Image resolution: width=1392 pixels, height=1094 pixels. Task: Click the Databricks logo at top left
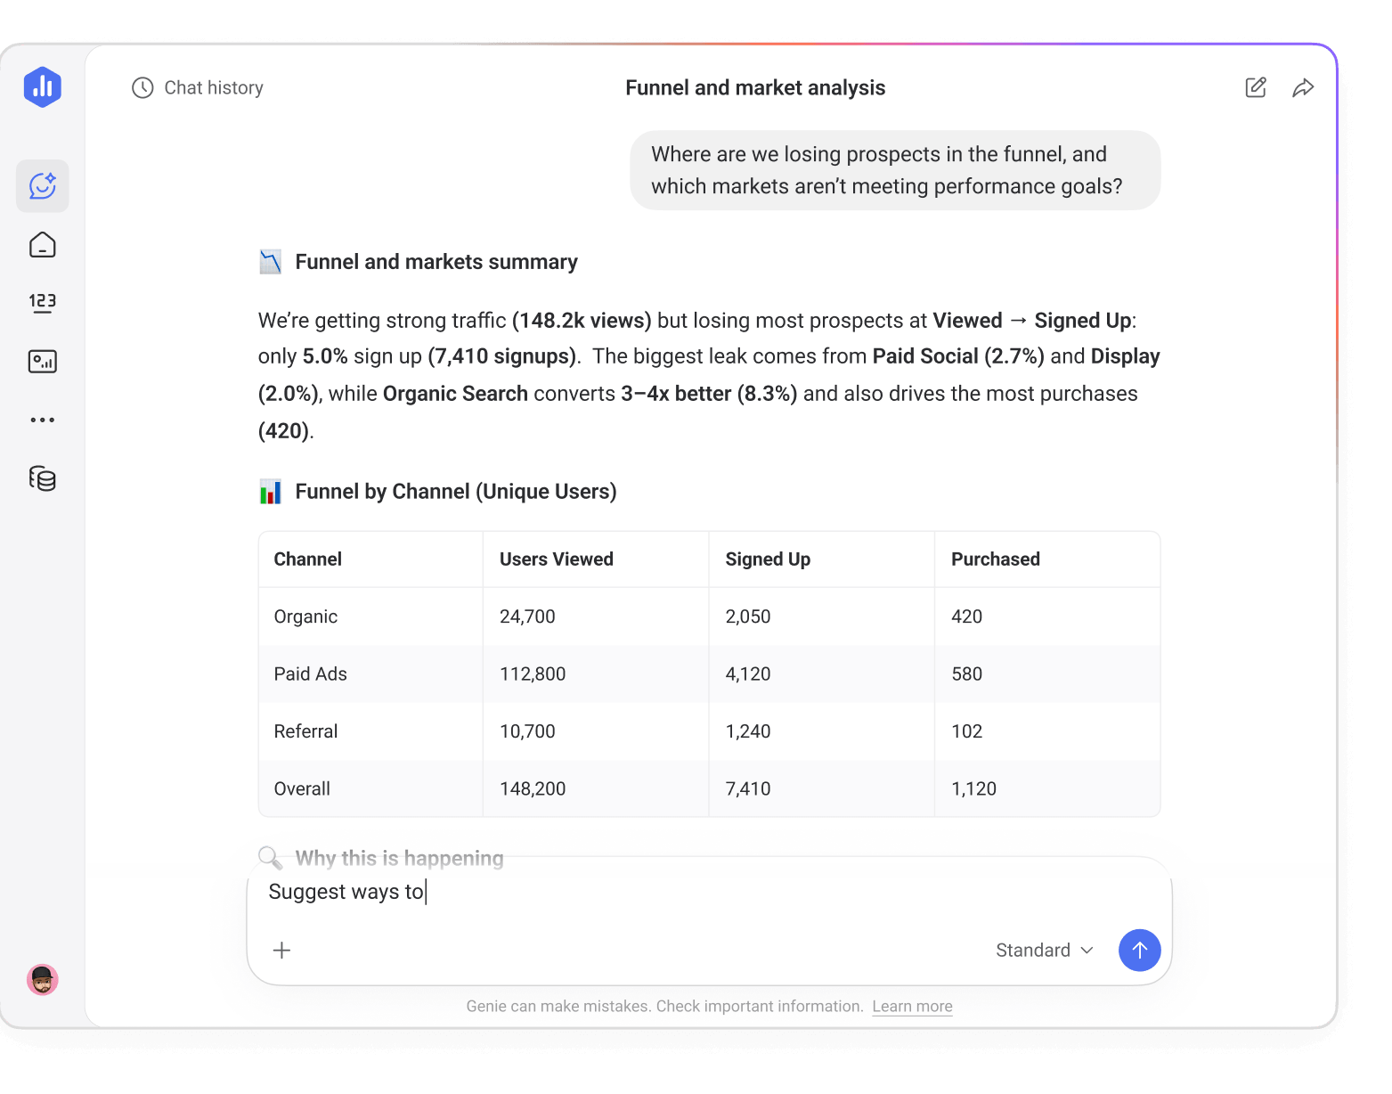[42, 86]
